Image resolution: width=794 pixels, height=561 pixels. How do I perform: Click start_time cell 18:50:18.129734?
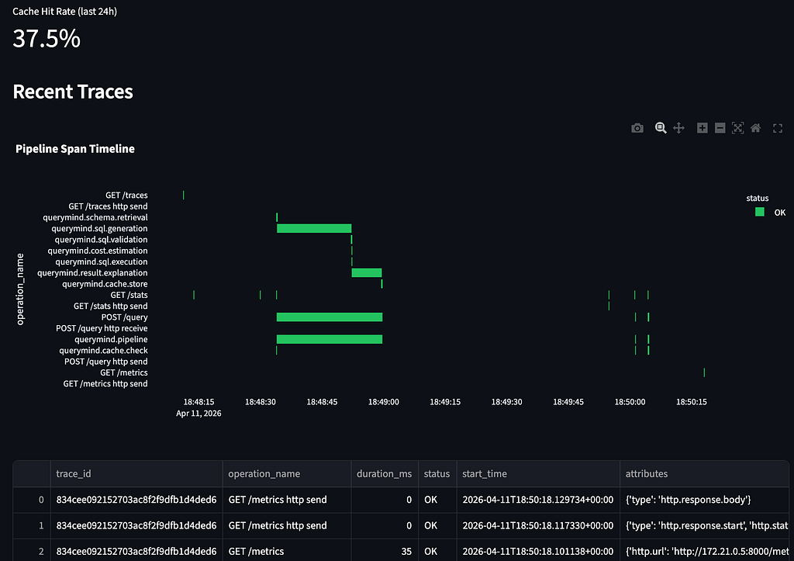pos(538,500)
